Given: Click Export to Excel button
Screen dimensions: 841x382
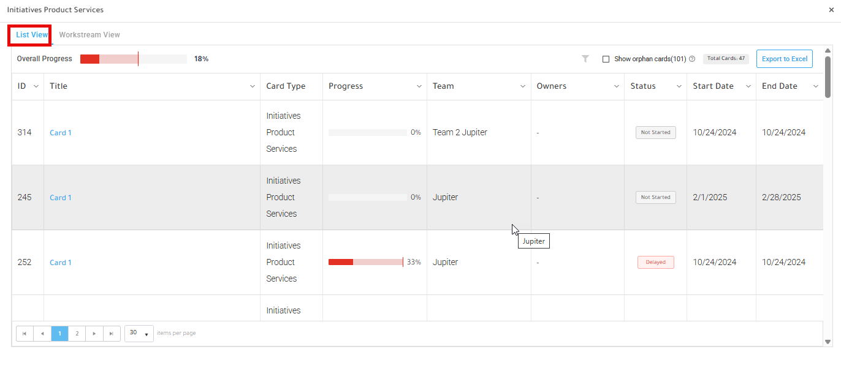Looking at the screenshot, I should (785, 59).
